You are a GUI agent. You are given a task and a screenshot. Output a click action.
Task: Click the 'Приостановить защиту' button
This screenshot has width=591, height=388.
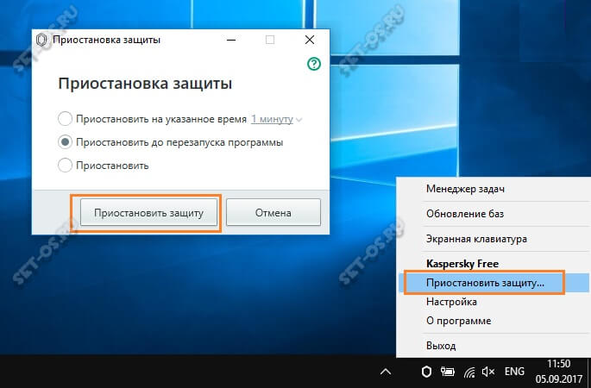coord(148,212)
